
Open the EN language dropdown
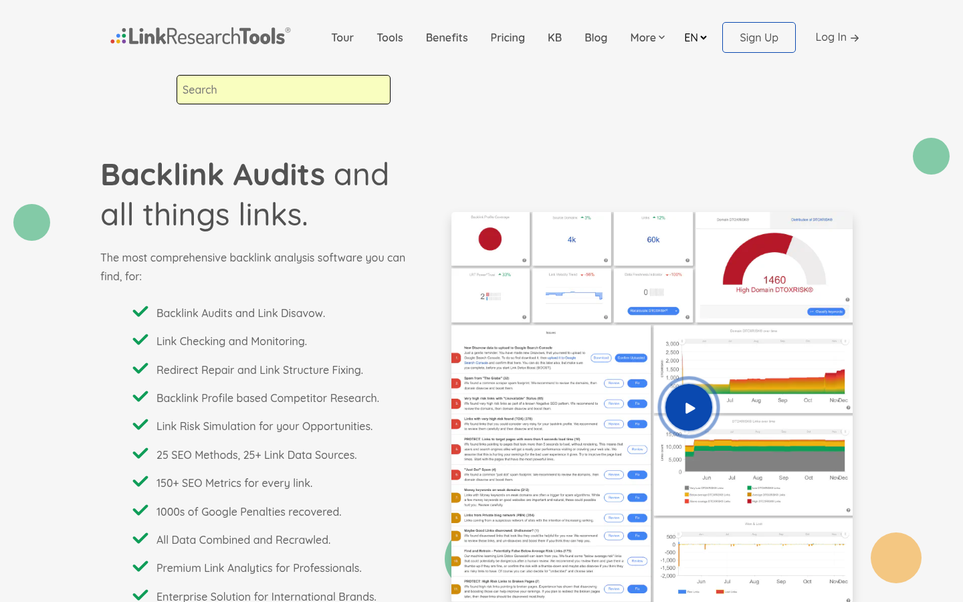pyautogui.click(x=695, y=37)
